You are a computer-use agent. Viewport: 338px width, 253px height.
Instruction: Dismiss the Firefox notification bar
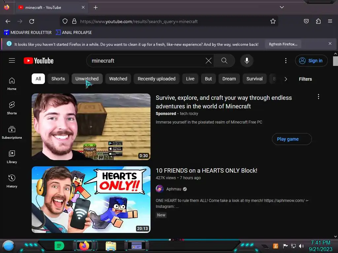click(x=330, y=44)
